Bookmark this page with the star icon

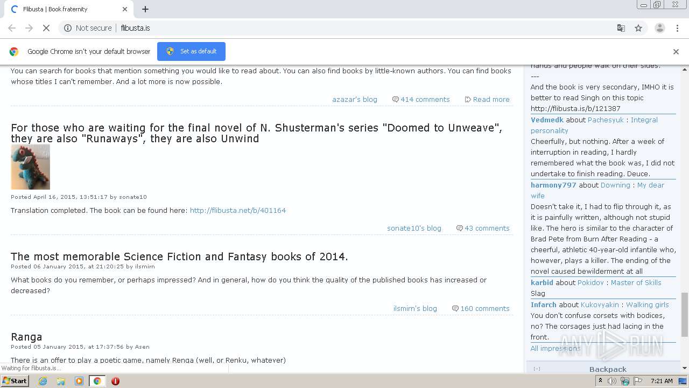tap(638, 28)
